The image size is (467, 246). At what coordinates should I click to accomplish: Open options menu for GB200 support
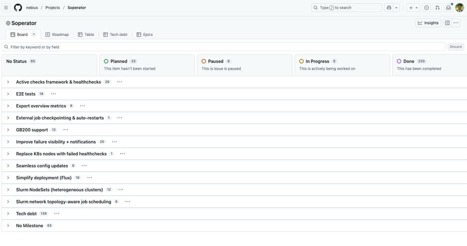[x=66, y=129]
